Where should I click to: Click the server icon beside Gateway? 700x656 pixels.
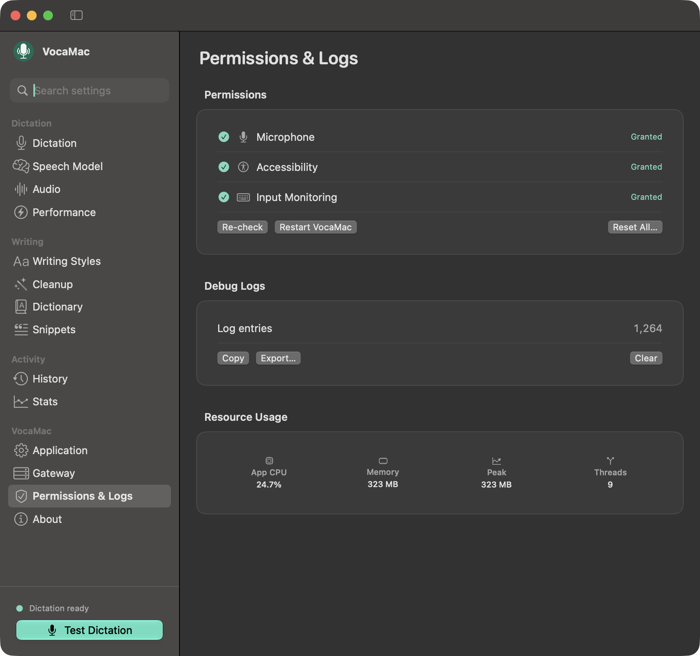tap(21, 473)
